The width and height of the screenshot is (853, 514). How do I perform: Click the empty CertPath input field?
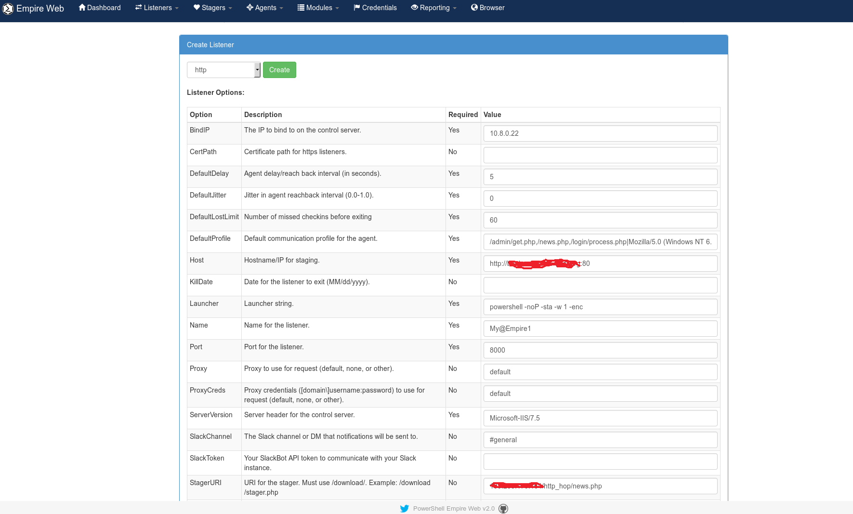click(600, 155)
